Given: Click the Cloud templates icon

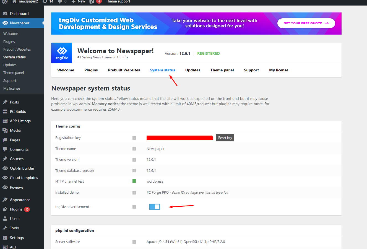Looking at the screenshot, I should [x=5, y=178].
